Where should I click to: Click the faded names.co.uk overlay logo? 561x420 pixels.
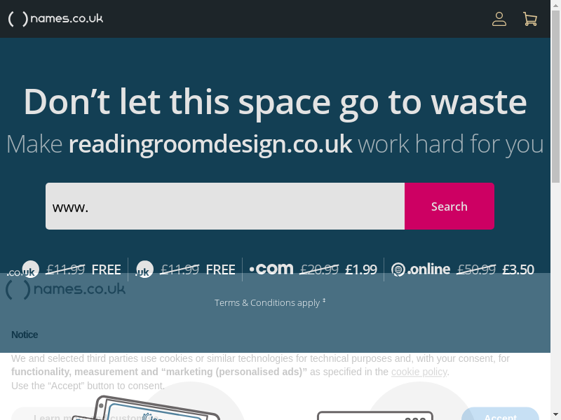pos(65,289)
